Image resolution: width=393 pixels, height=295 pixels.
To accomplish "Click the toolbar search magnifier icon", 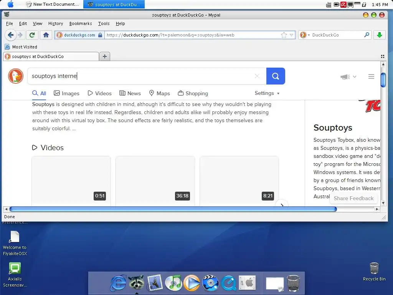I will point(367,35).
